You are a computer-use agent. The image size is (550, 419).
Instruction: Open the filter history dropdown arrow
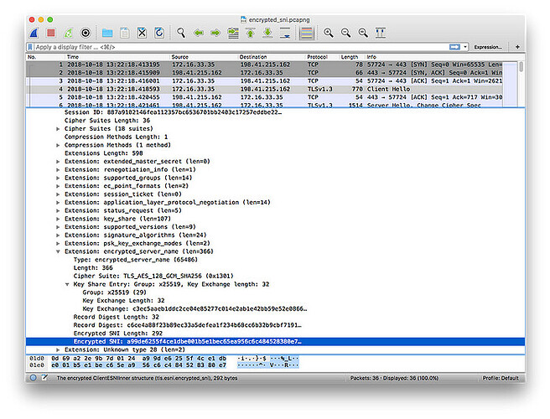tap(465, 47)
